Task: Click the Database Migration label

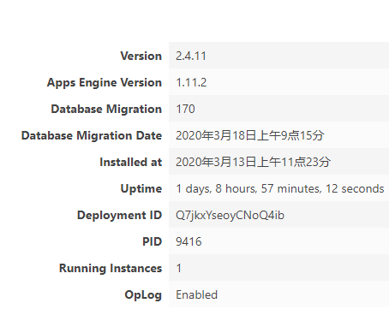Action: point(106,109)
